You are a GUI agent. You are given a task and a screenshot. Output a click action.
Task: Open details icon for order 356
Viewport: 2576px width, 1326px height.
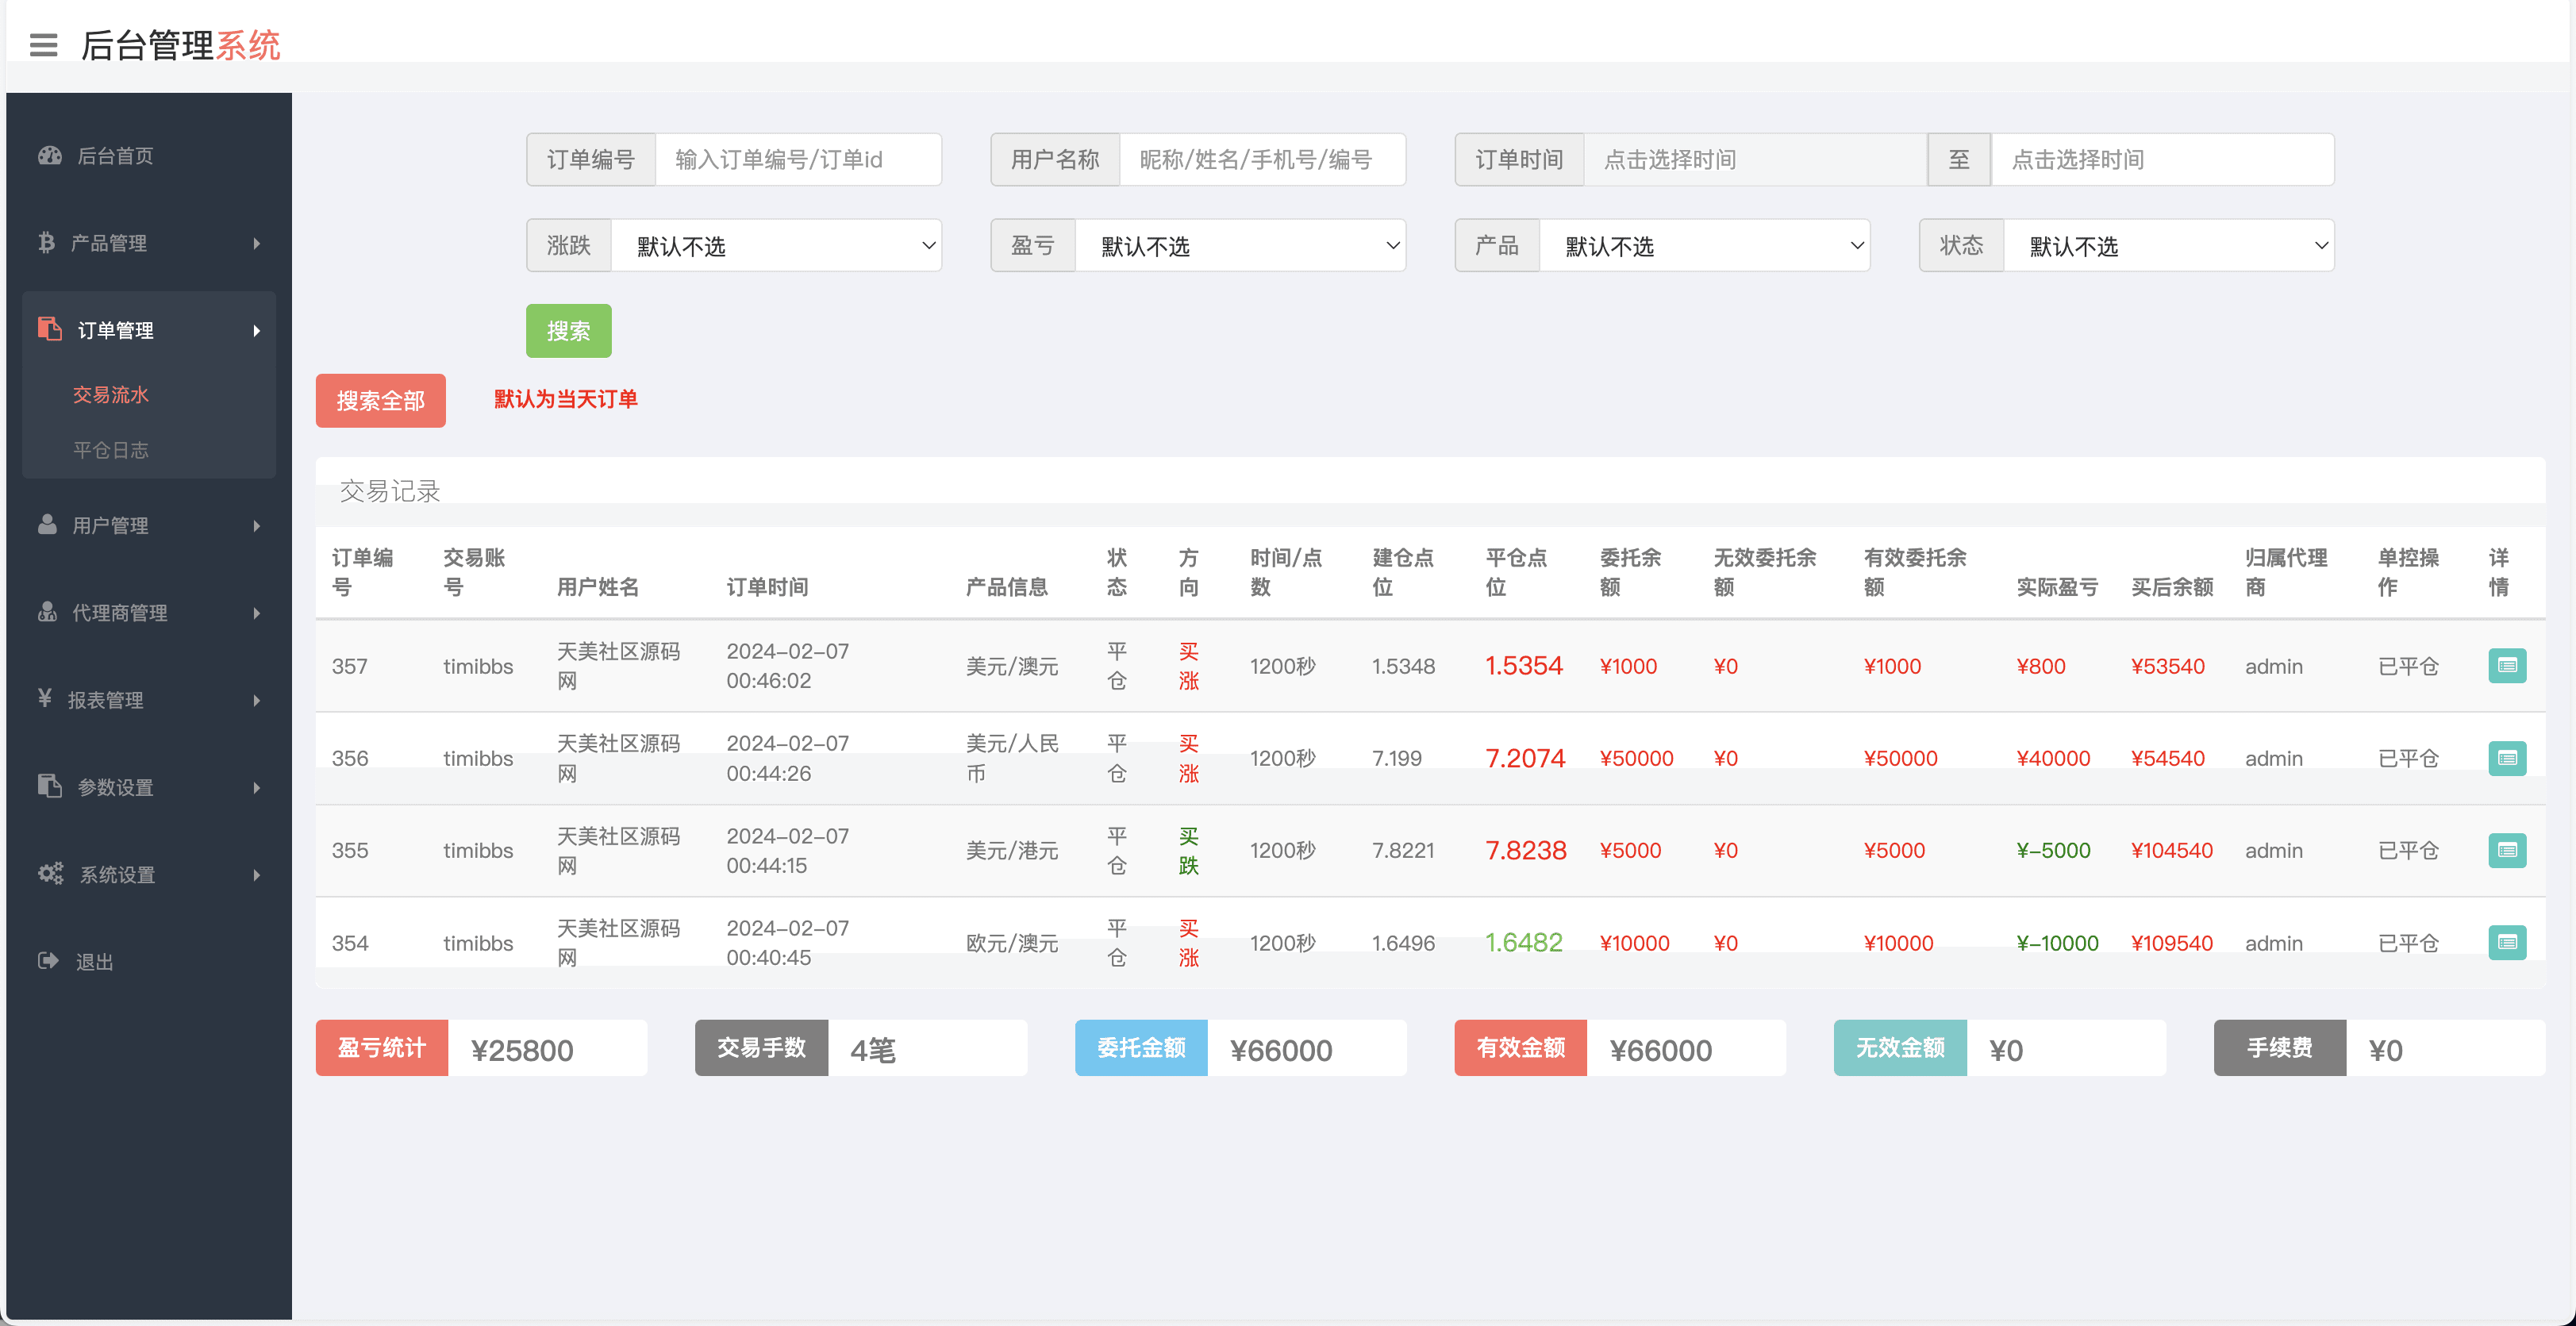(2506, 758)
